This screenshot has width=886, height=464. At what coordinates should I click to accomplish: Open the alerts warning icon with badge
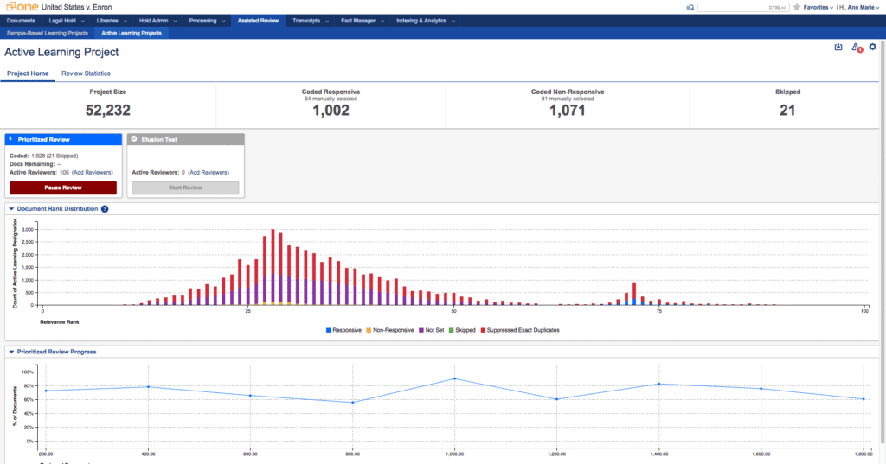click(x=856, y=48)
